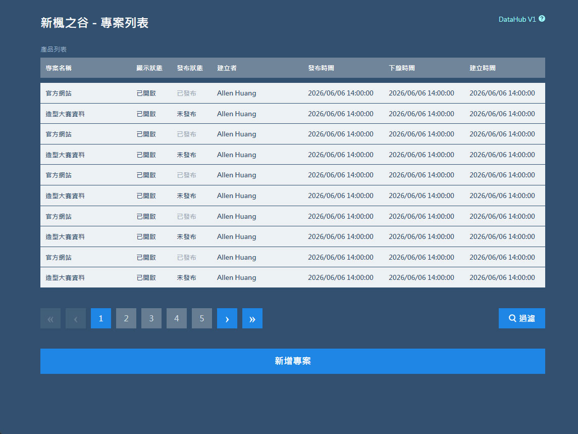Click the 建立者 column header
This screenshot has height=434, width=578.
(227, 68)
